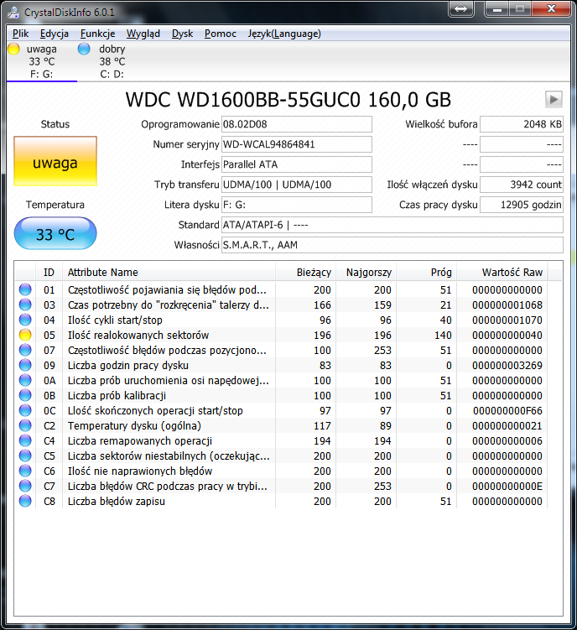
Task: Select the F: G: disk tab with uwaga status
Action: [41, 61]
